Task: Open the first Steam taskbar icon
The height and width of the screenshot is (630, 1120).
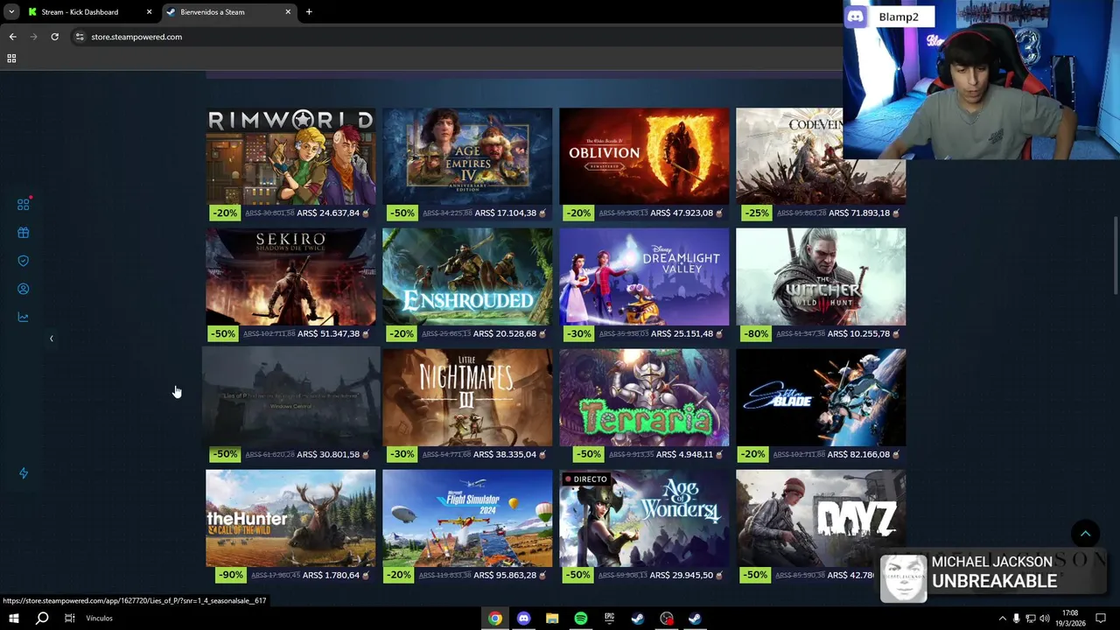Action: point(638,619)
